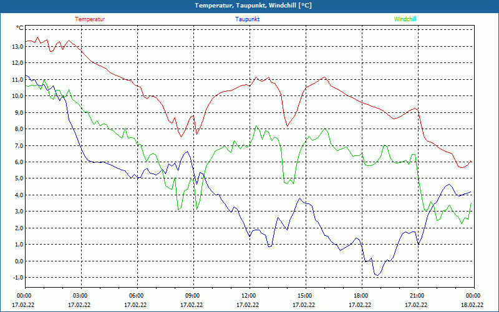Screen dimensions: 499x312
Task: Click the 03:00 time axis label
Action: click(81, 296)
